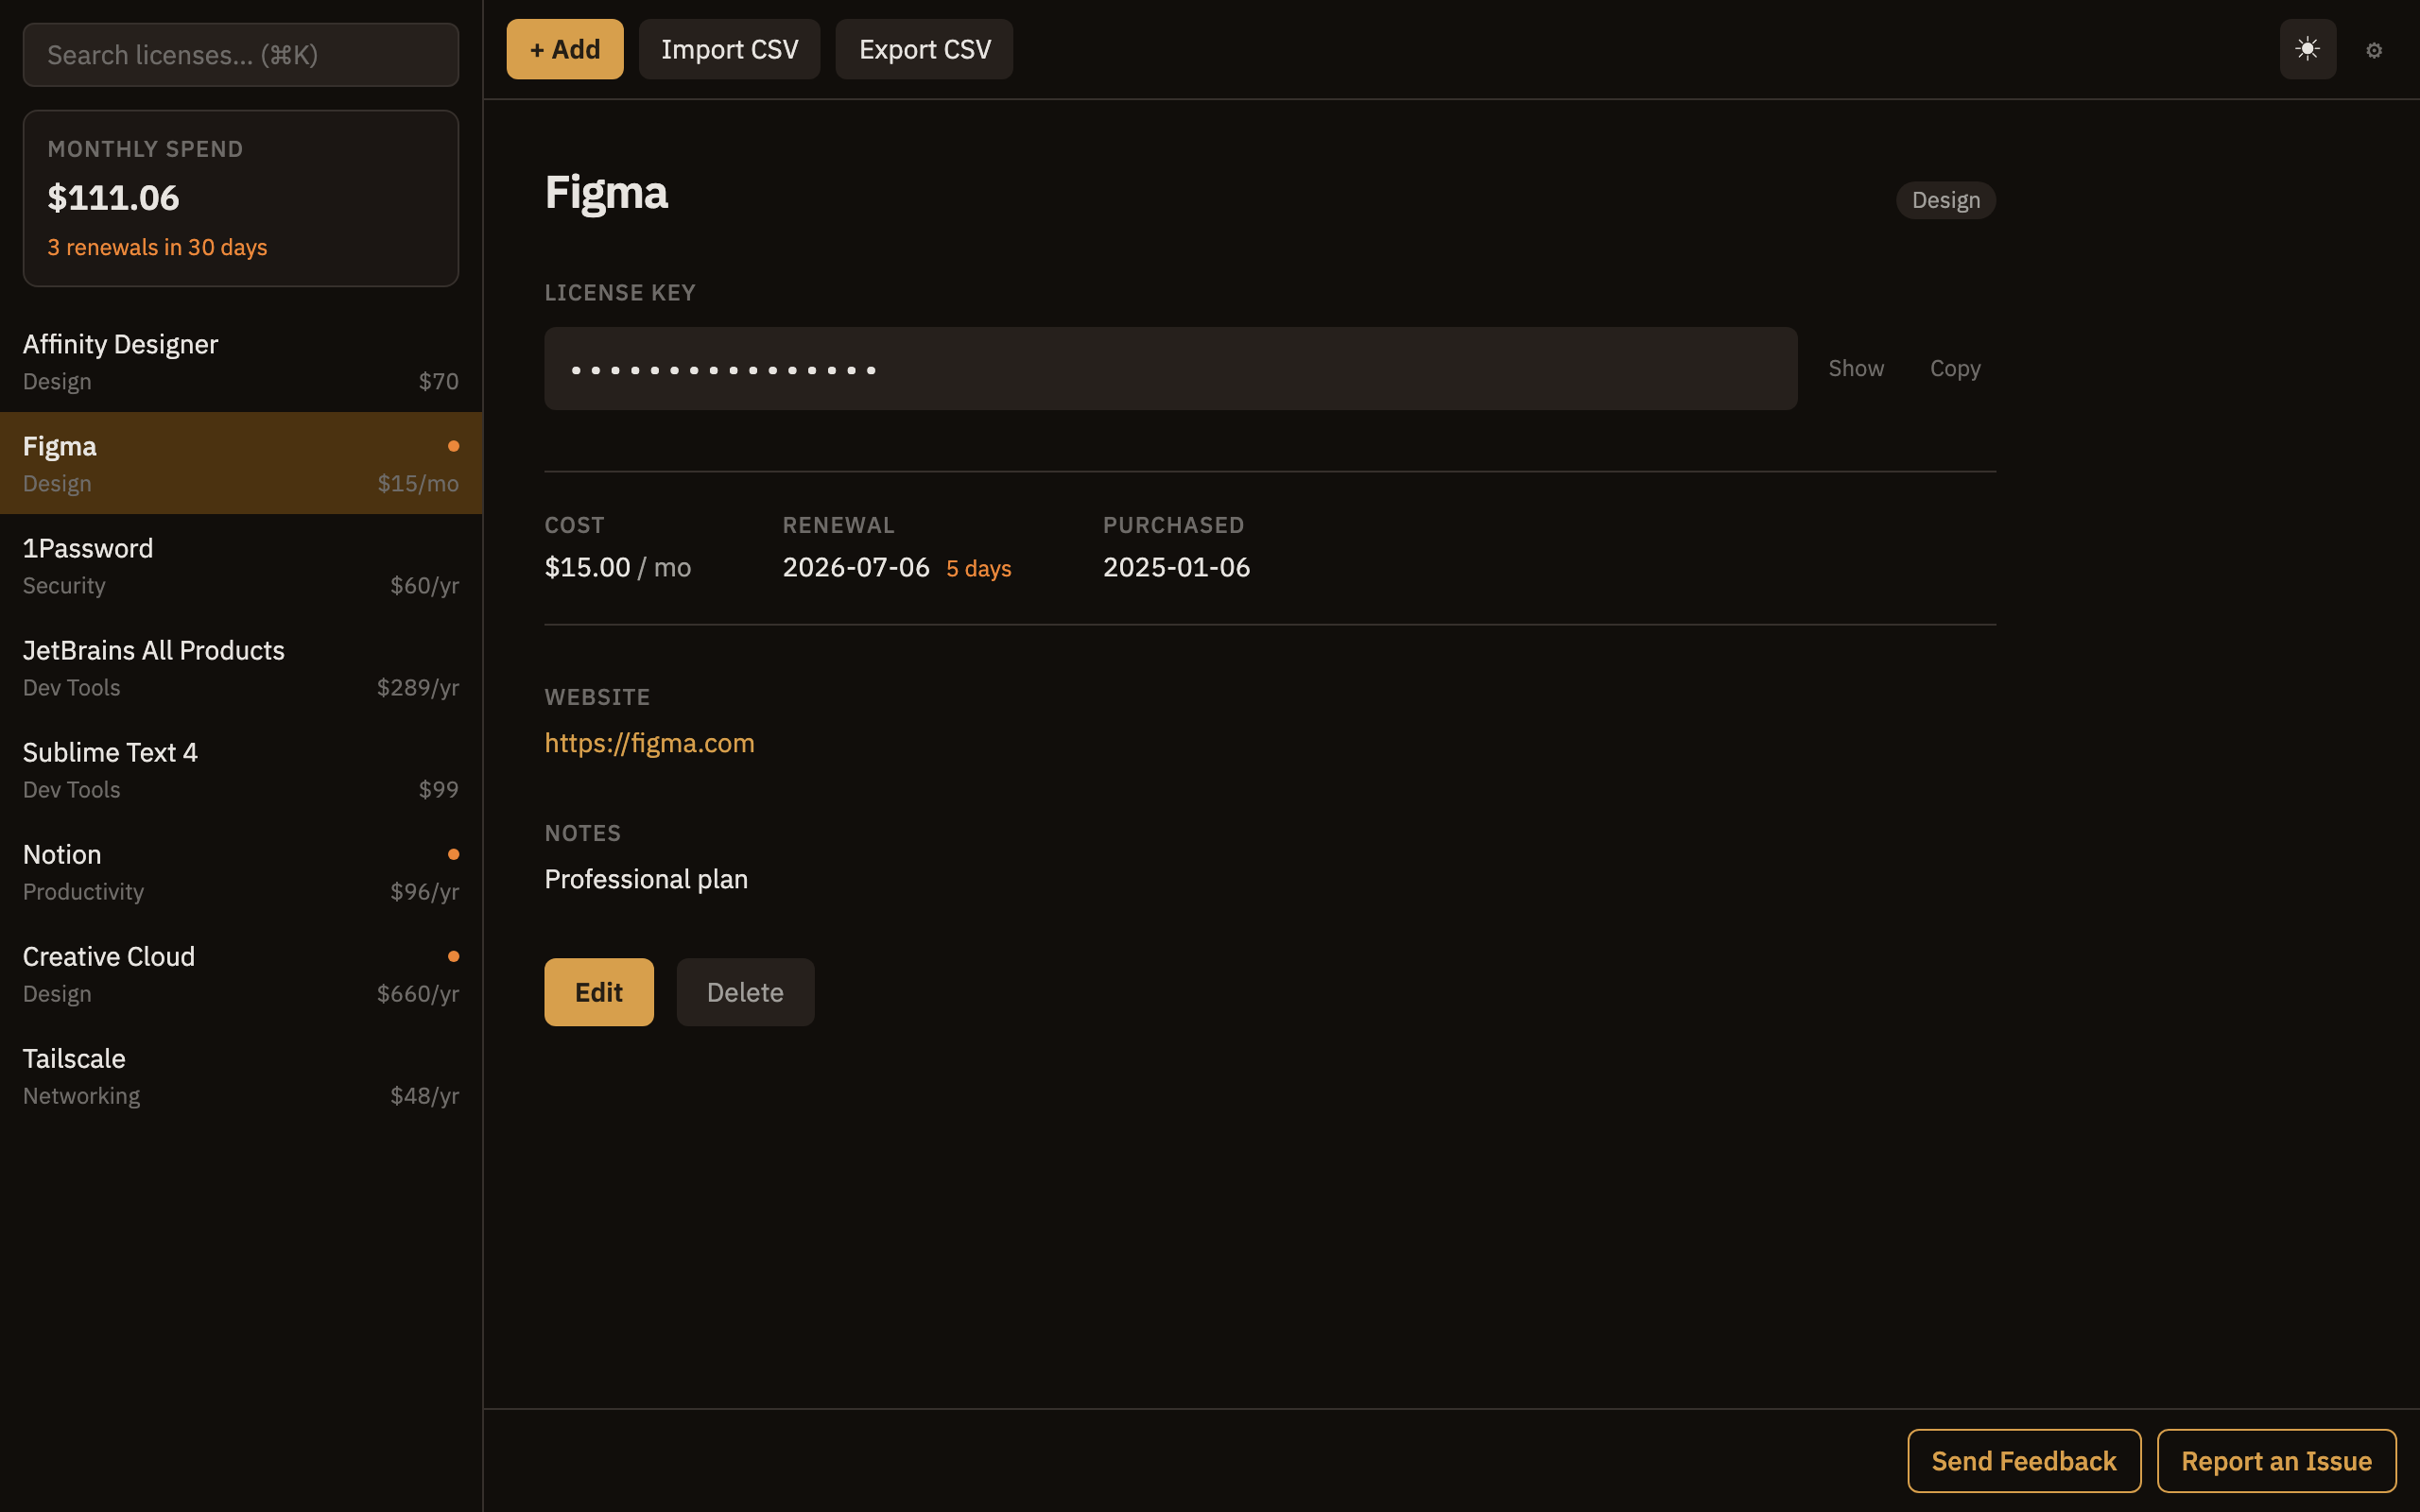2420x1512 pixels.
Task: Open JetBrains All Products entry
Action: (x=241, y=667)
